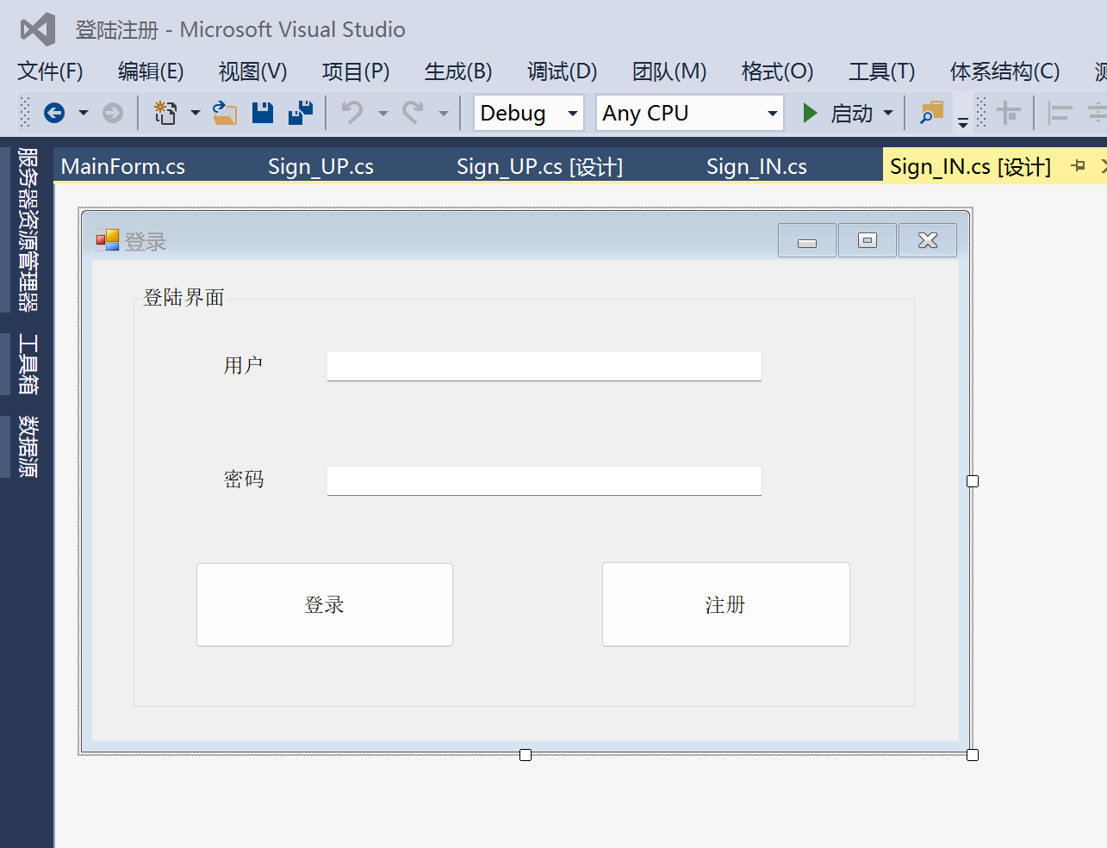Click the 密码 text input field
Screen dimensions: 1107x848
[x=544, y=480]
